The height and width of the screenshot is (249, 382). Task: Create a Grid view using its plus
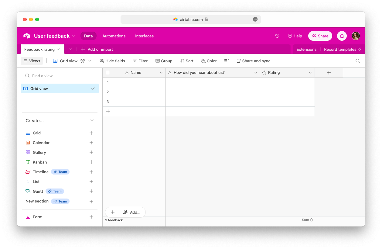[91, 133]
